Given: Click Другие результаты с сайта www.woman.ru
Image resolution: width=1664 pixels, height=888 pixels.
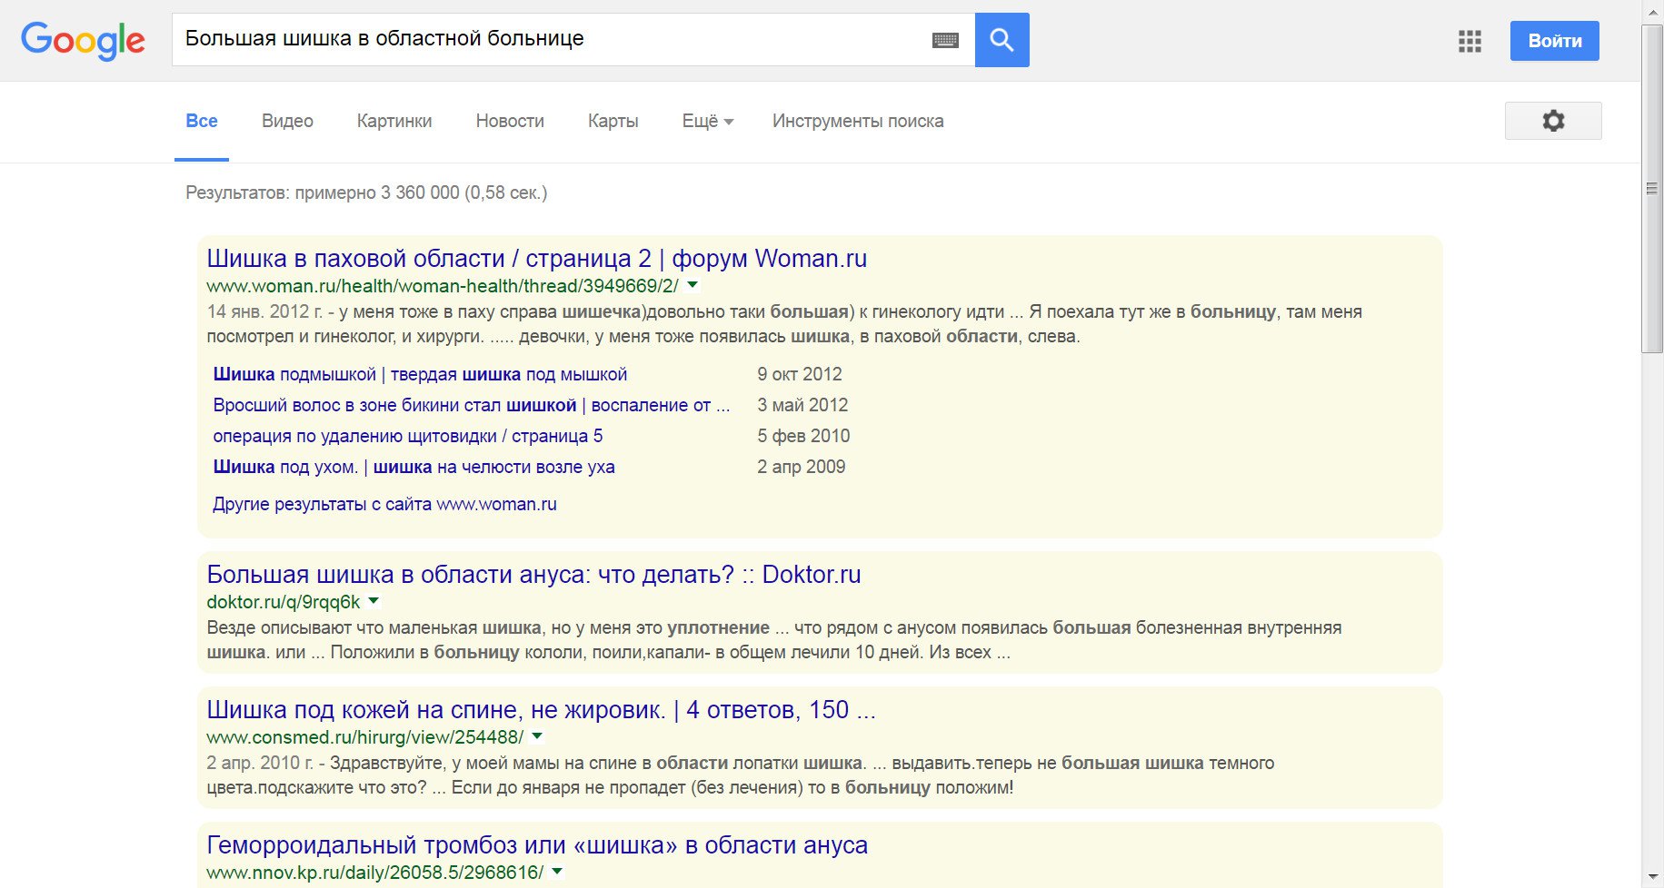Looking at the screenshot, I should click(x=384, y=504).
